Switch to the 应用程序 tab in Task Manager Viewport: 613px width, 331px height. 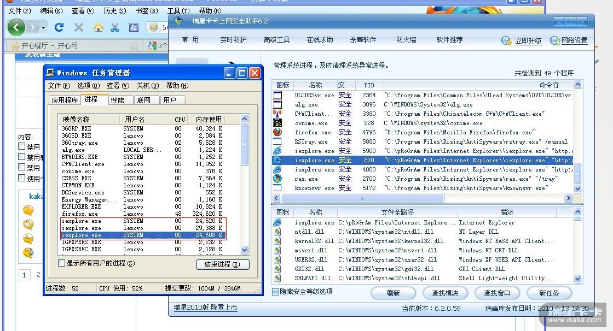click(65, 101)
